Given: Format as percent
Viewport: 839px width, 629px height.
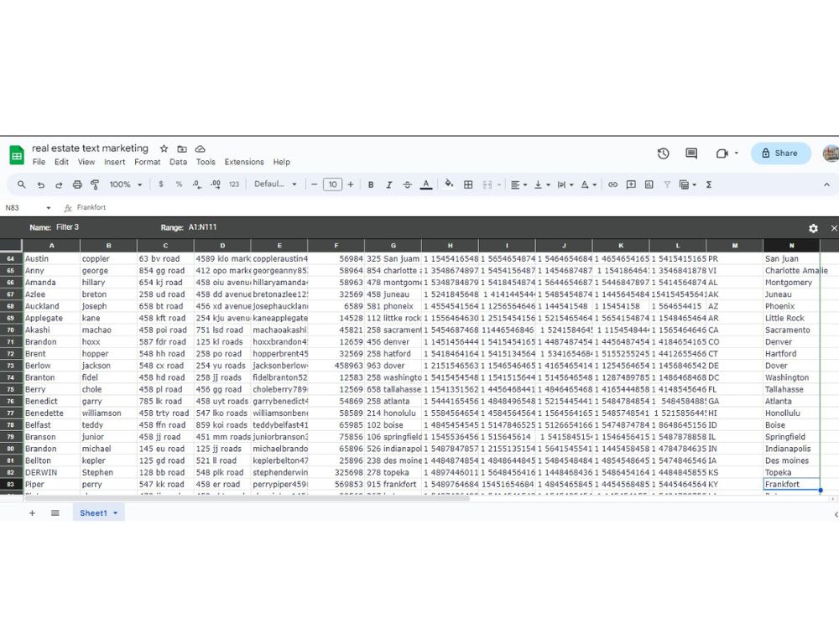Looking at the screenshot, I should point(179,185).
